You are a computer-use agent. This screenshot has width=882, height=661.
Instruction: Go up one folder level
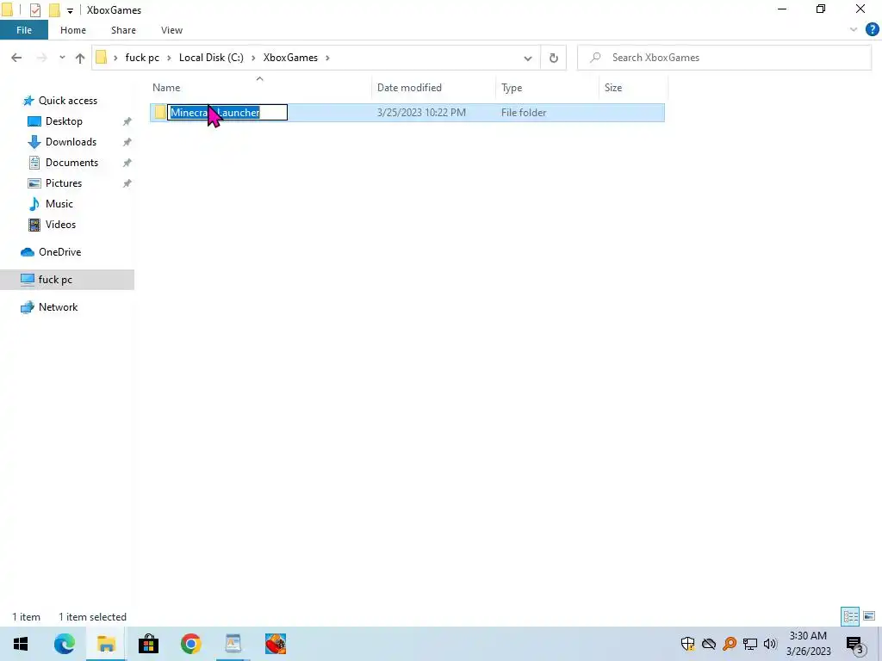80,58
